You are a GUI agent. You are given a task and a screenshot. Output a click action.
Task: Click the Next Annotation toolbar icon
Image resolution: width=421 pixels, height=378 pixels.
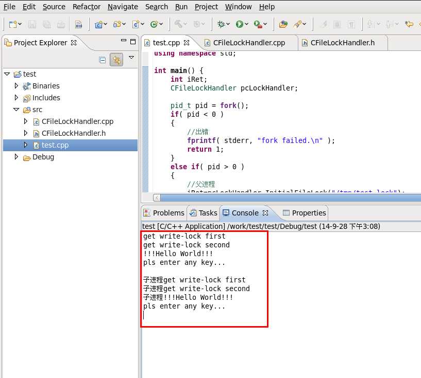(x=370, y=24)
